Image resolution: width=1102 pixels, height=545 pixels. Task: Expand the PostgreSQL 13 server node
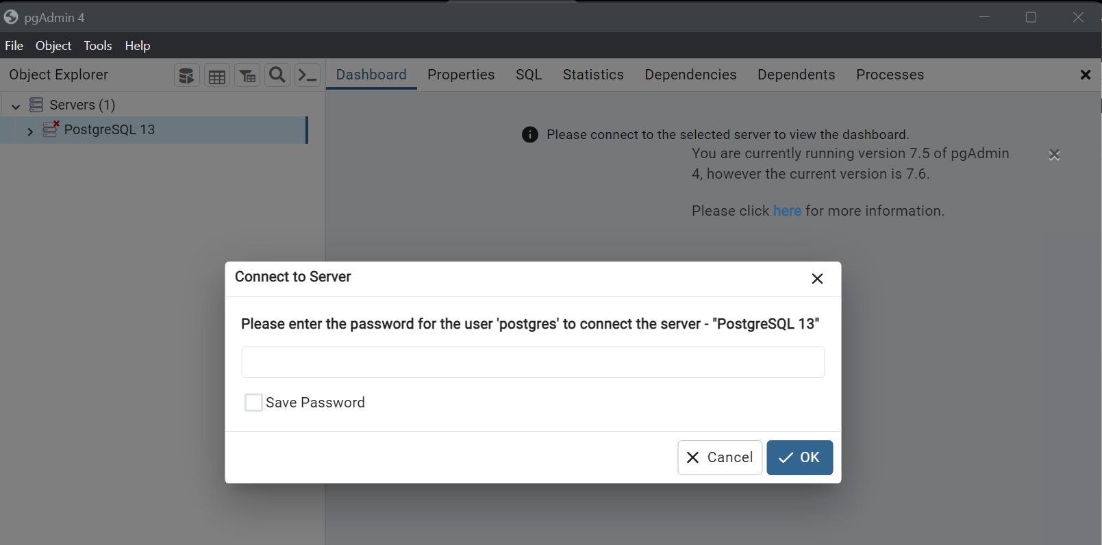point(30,131)
